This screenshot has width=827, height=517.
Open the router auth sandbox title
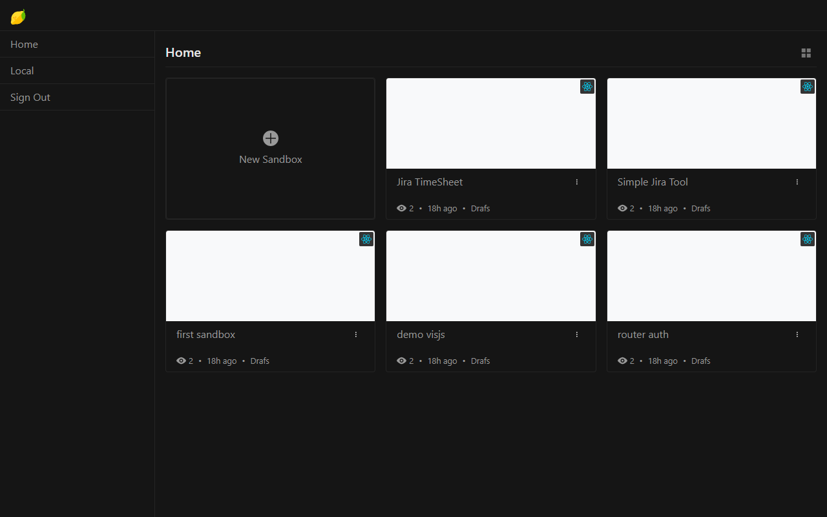click(643, 335)
